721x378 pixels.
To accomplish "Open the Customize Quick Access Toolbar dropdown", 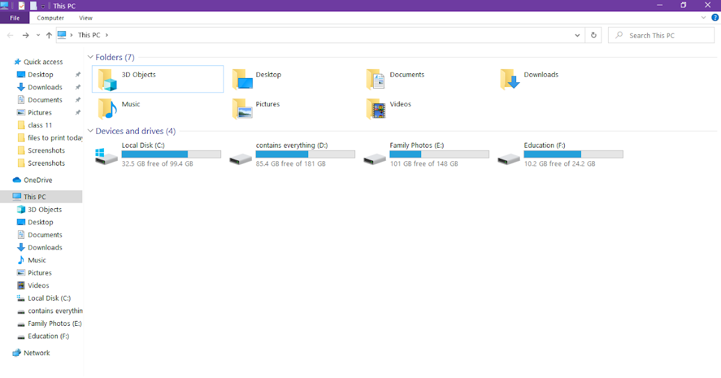I will click(43, 5).
